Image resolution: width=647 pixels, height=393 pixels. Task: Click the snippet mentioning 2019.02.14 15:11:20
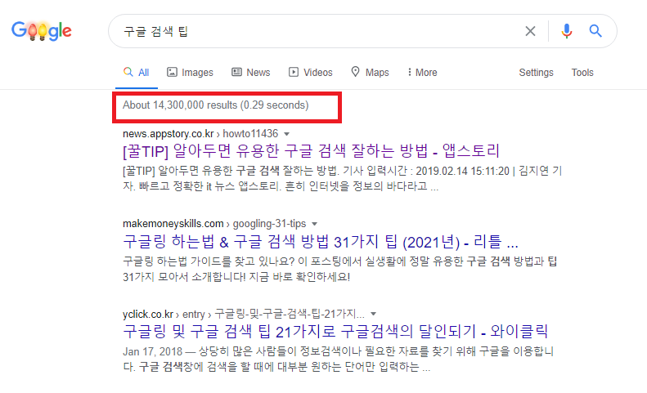click(343, 179)
